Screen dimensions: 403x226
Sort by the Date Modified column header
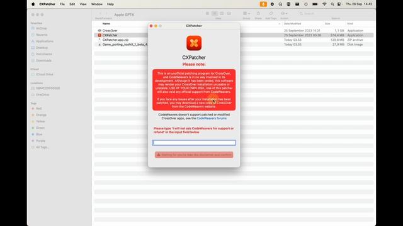click(x=292, y=24)
